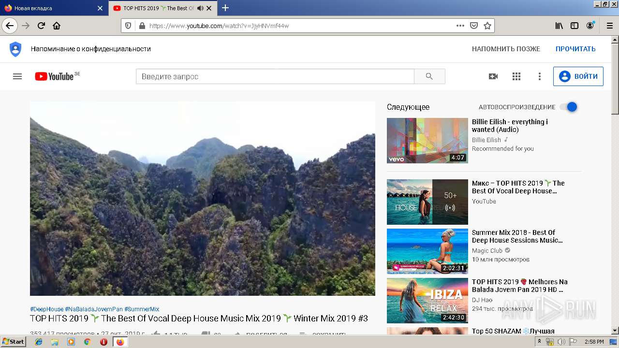Click the #NaBaladaJovemPan hashtag

pos(94,309)
